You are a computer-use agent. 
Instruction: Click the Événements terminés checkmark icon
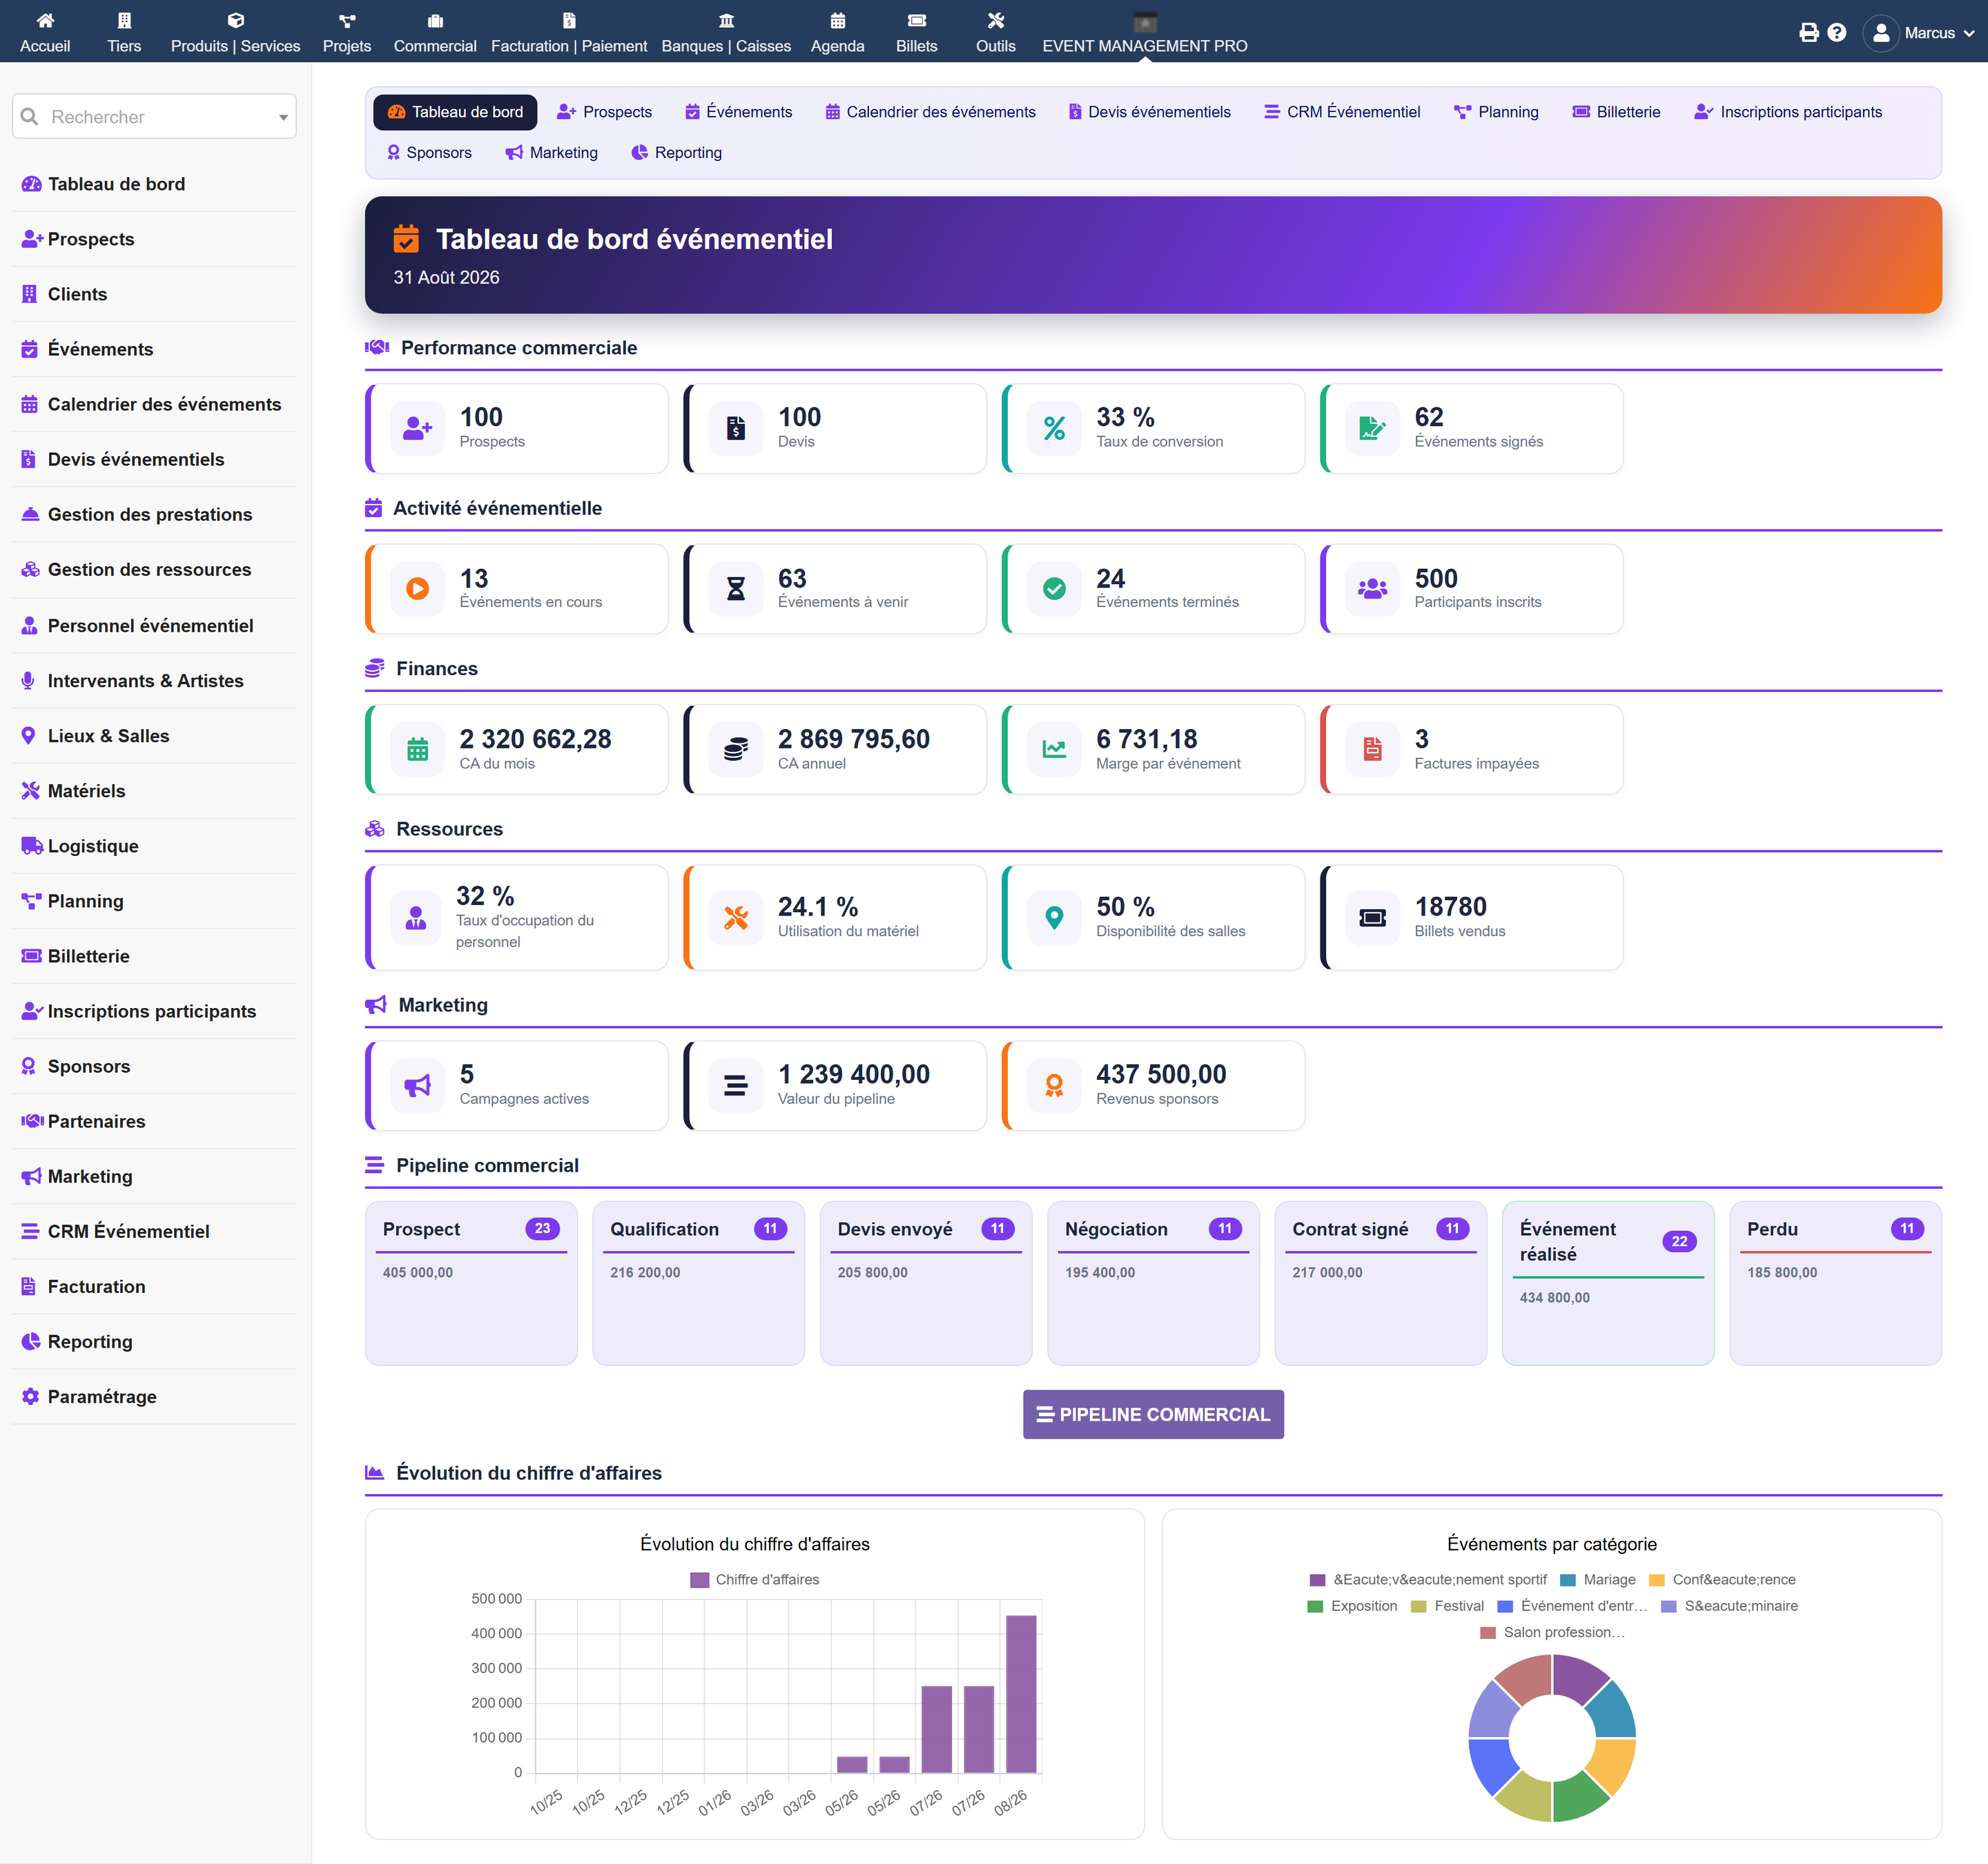(x=1054, y=589)
